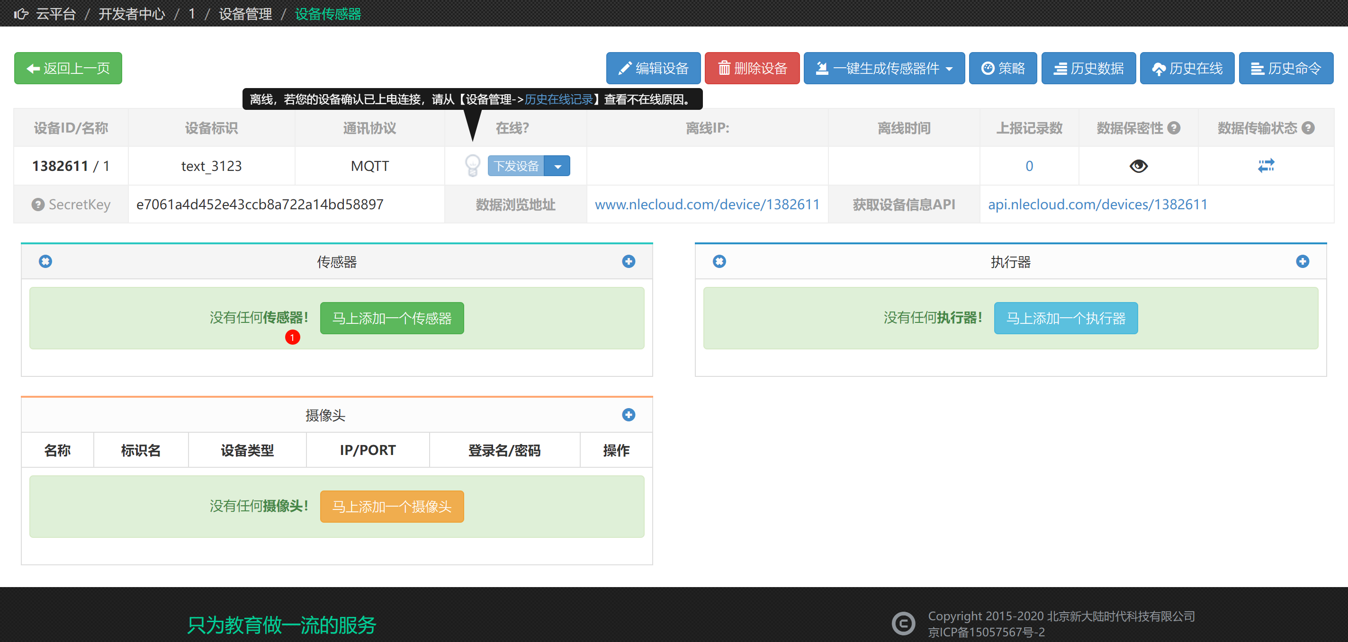The height and width of the screenshot is (642, 1348).
Task: Click the plus icon in 传感器 panel header
Action: point(629,262)
